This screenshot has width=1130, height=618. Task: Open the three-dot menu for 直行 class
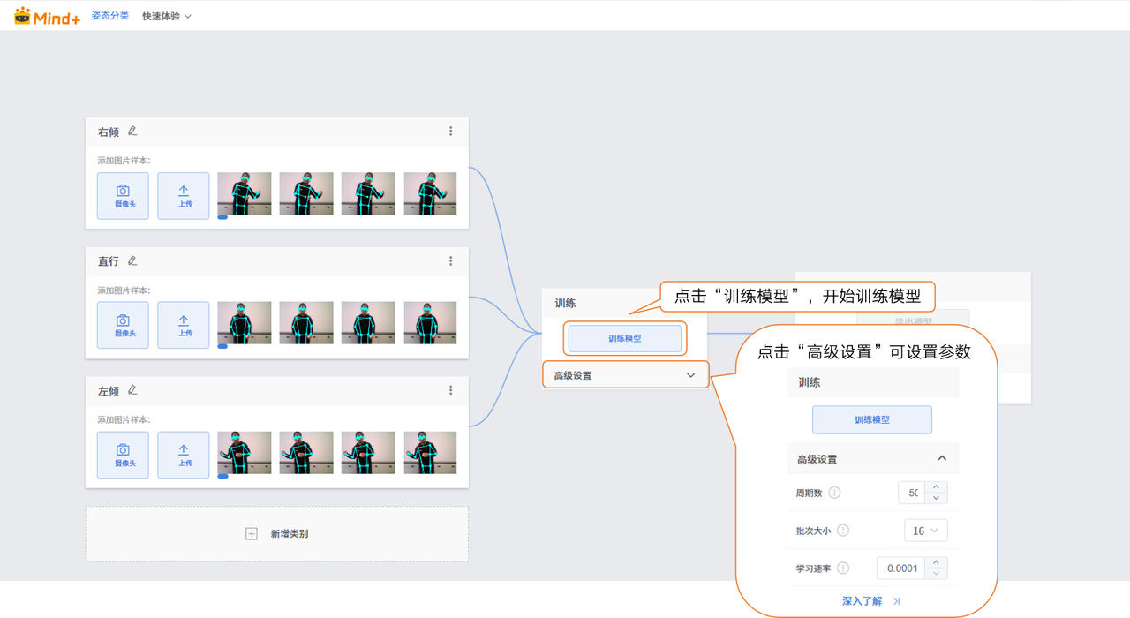point(450,260)
